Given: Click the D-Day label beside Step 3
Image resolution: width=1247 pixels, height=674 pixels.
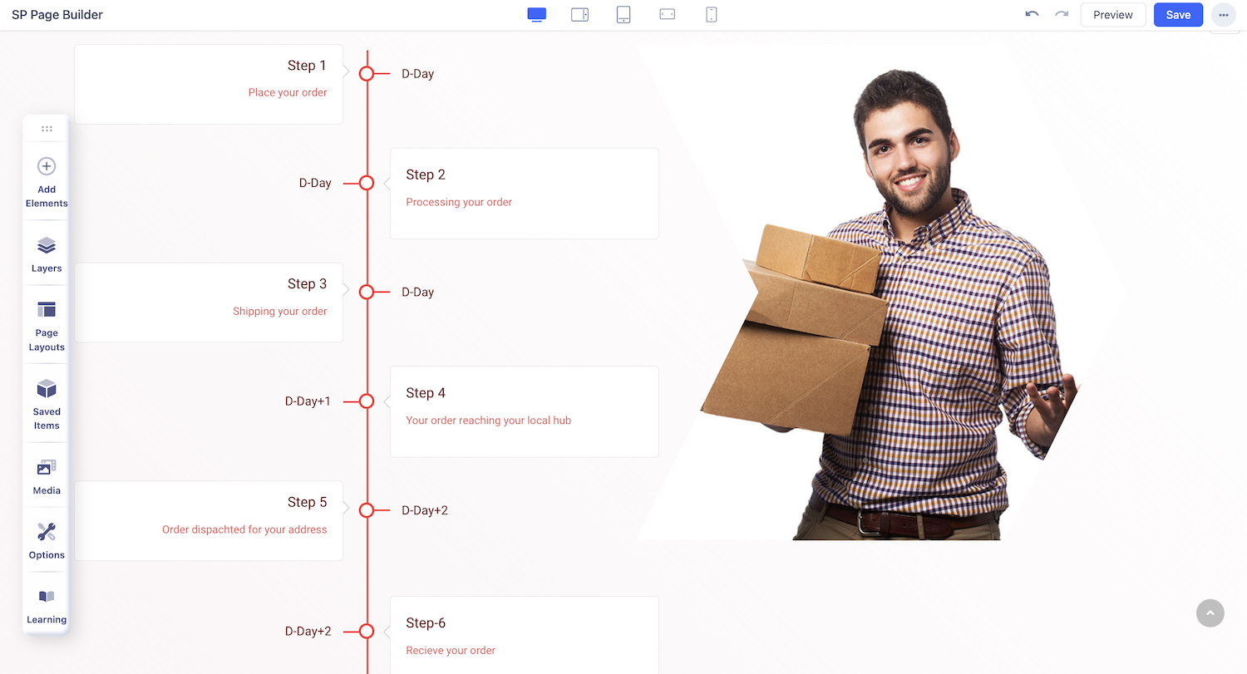Looking at the screenshot, I should pos(417,293).
